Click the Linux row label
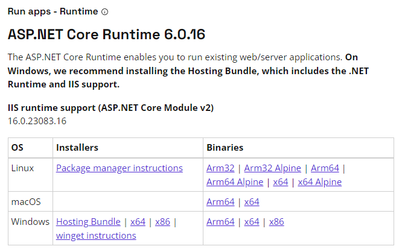402x252 pixels. [x=22, y=168]
